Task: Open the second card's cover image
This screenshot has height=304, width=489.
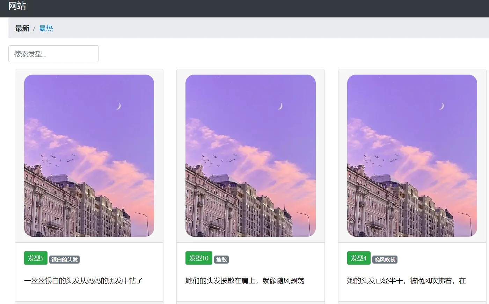Action: click(250, 155)
